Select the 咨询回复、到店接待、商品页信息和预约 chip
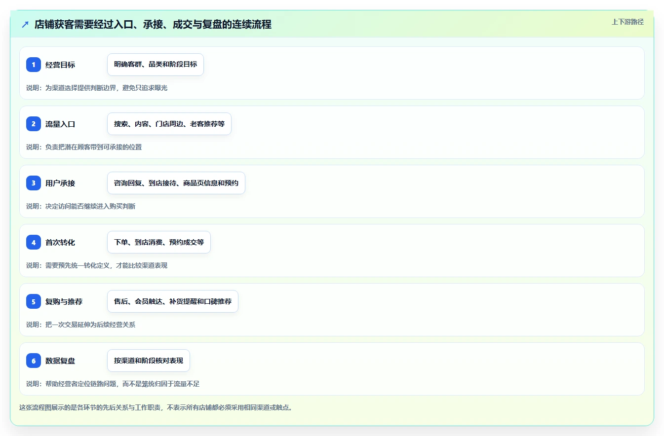 click(x=176, y=183)
